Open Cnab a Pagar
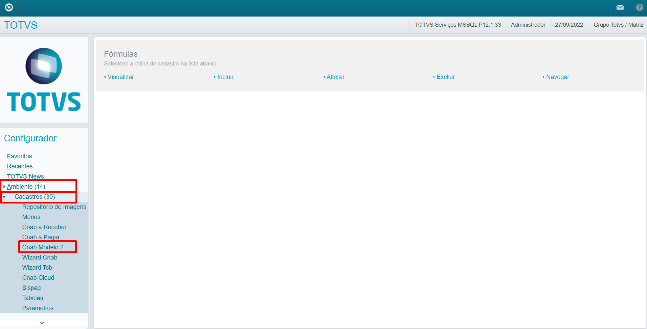This screenshot has width=647, height=329. coord(41,237)
